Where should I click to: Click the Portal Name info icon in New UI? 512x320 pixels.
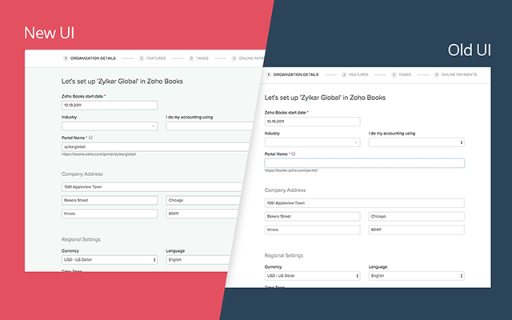click(x=90, y=138)
